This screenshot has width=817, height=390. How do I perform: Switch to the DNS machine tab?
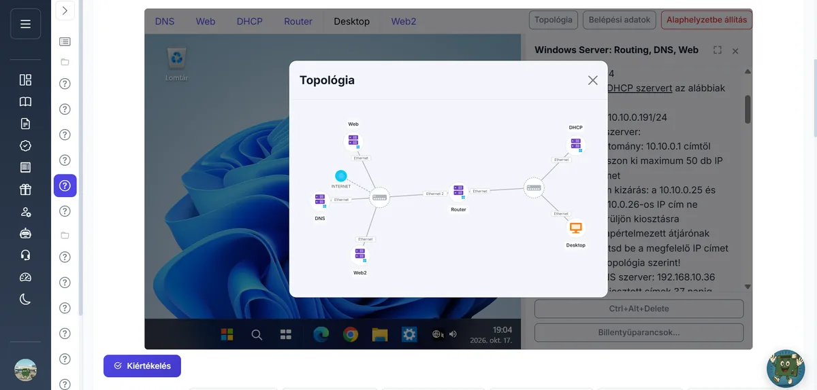coord(165,21)
